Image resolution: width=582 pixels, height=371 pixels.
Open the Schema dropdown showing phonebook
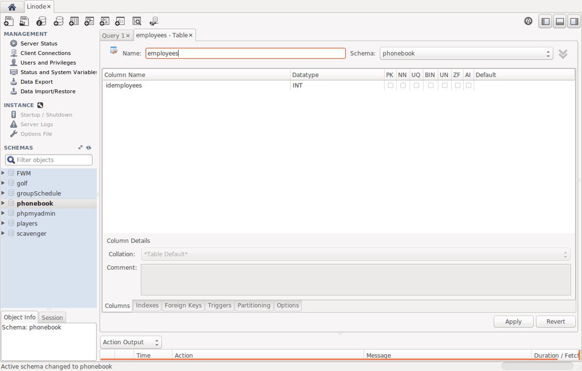[465, 53]
